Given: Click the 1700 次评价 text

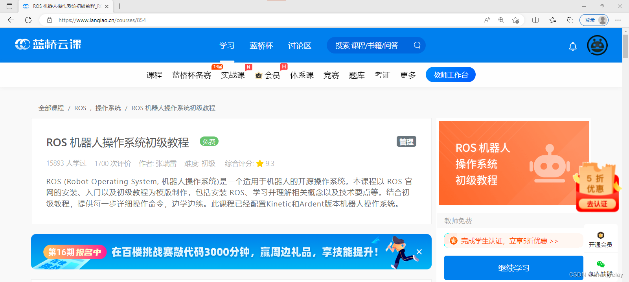Looking at the screenshot, I should tap(113, 163).
